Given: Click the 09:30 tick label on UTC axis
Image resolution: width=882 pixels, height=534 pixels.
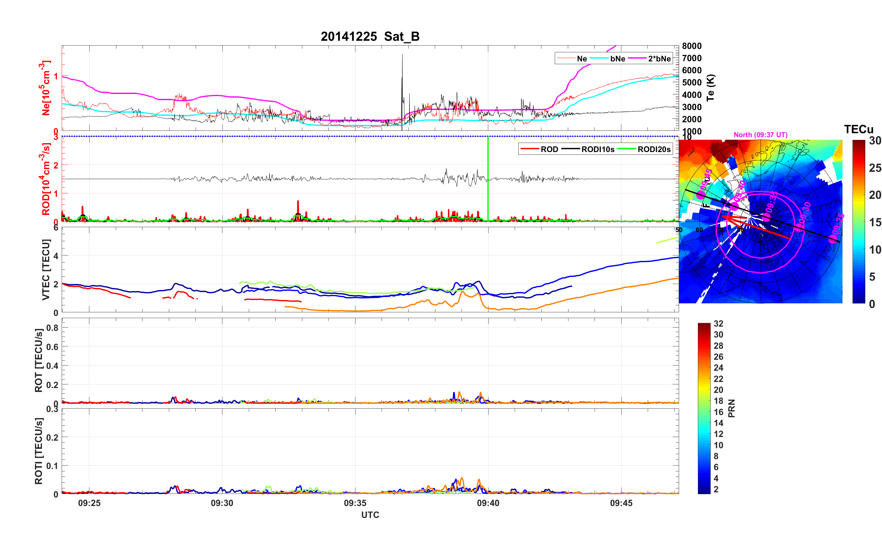Looking at the screenshot, I should (x=222, y=503).
